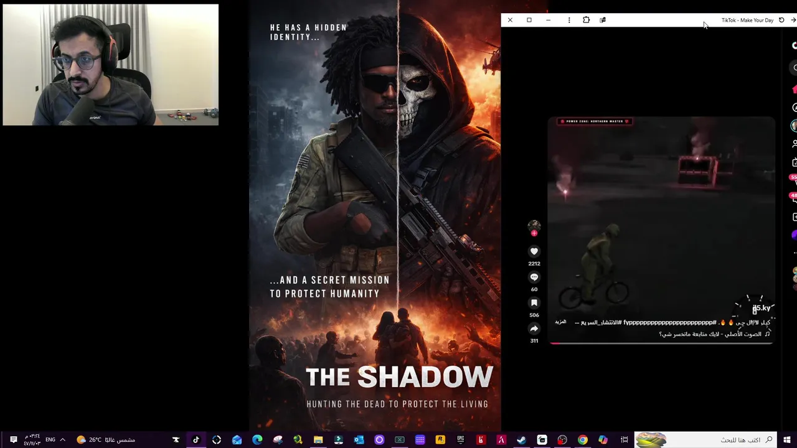The width and height of the screenshot is (797, 448).
Task: Launch Rockstar Games Launcher from the taskbar
Action: click(440, 440)
